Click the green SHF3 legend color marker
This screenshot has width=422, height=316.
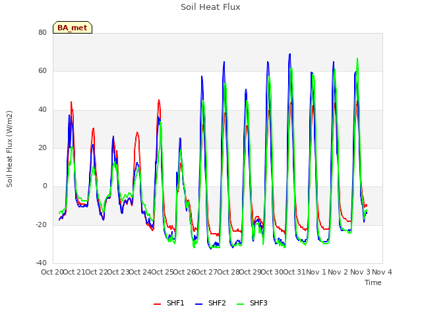pyautogui.click(x=240, y=304)
